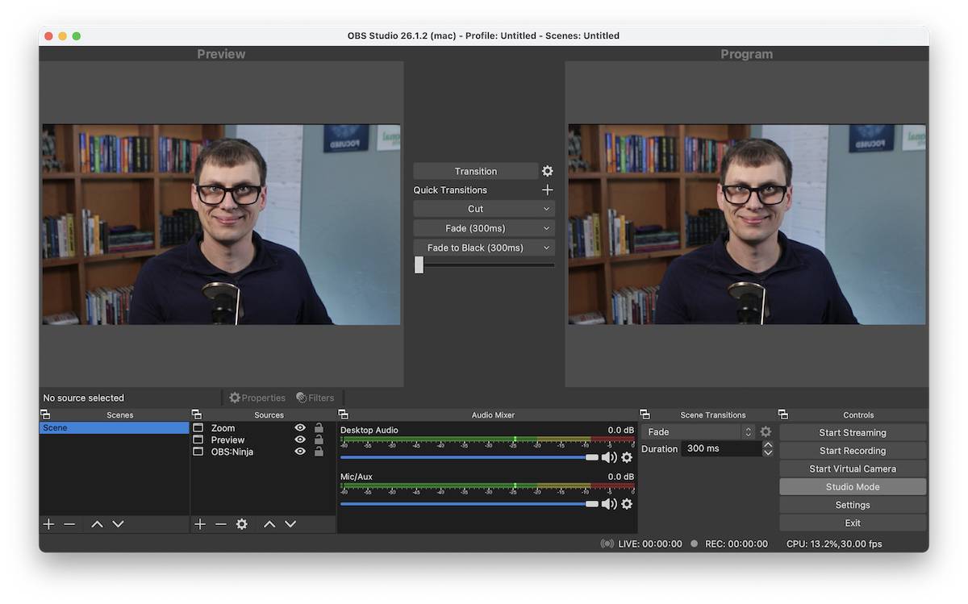
Task: Pop out the Scenes dock icon
Action: coord(45,414)
